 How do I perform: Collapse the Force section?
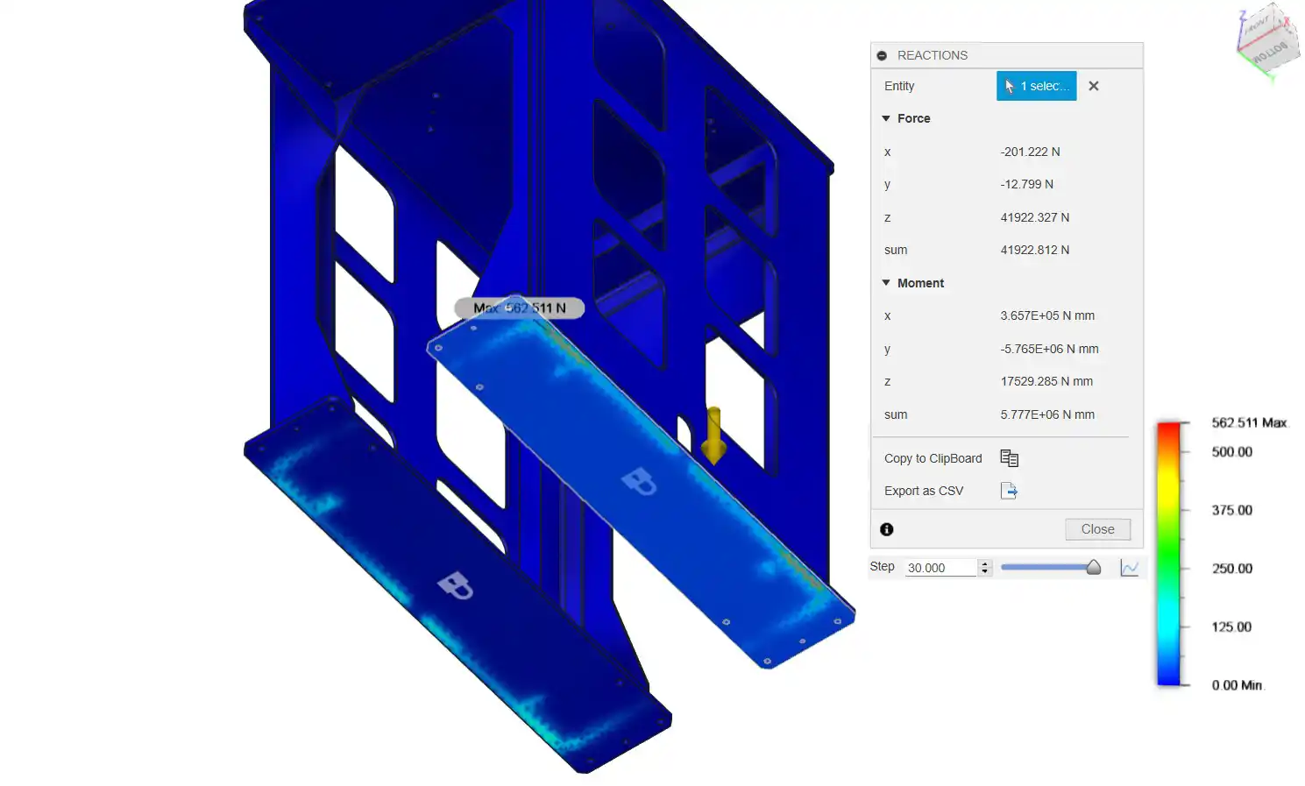[x=886, y=118]
